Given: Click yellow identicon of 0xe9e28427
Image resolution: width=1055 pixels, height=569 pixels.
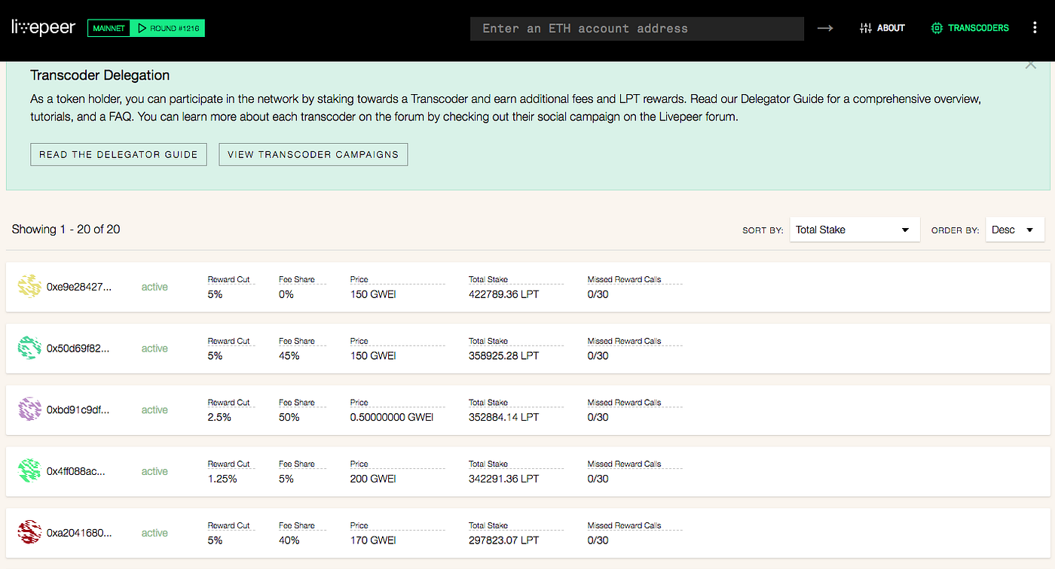Looking at the screenshot, I should coord(29,287).
